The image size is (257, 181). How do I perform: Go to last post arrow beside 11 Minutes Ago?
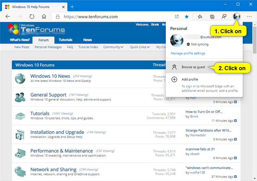point(235,121)
